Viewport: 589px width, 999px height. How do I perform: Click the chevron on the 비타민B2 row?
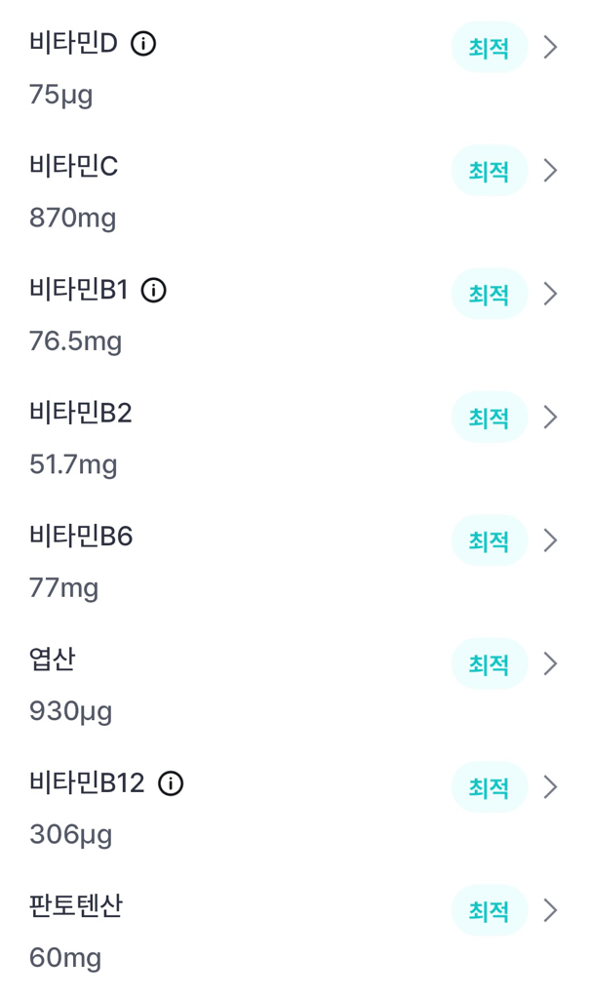pos(550,418)
